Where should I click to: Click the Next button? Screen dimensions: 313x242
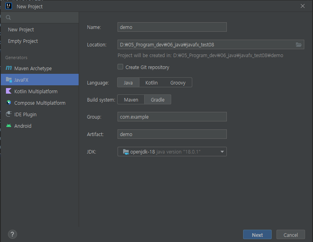tap(257, 234)
